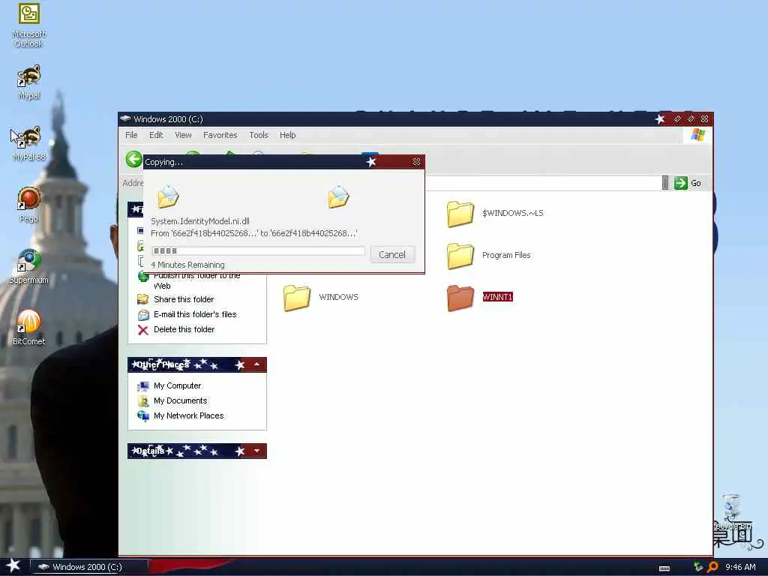Click the orange magnifier tray icon
The image size is (768, 576).
712,567
